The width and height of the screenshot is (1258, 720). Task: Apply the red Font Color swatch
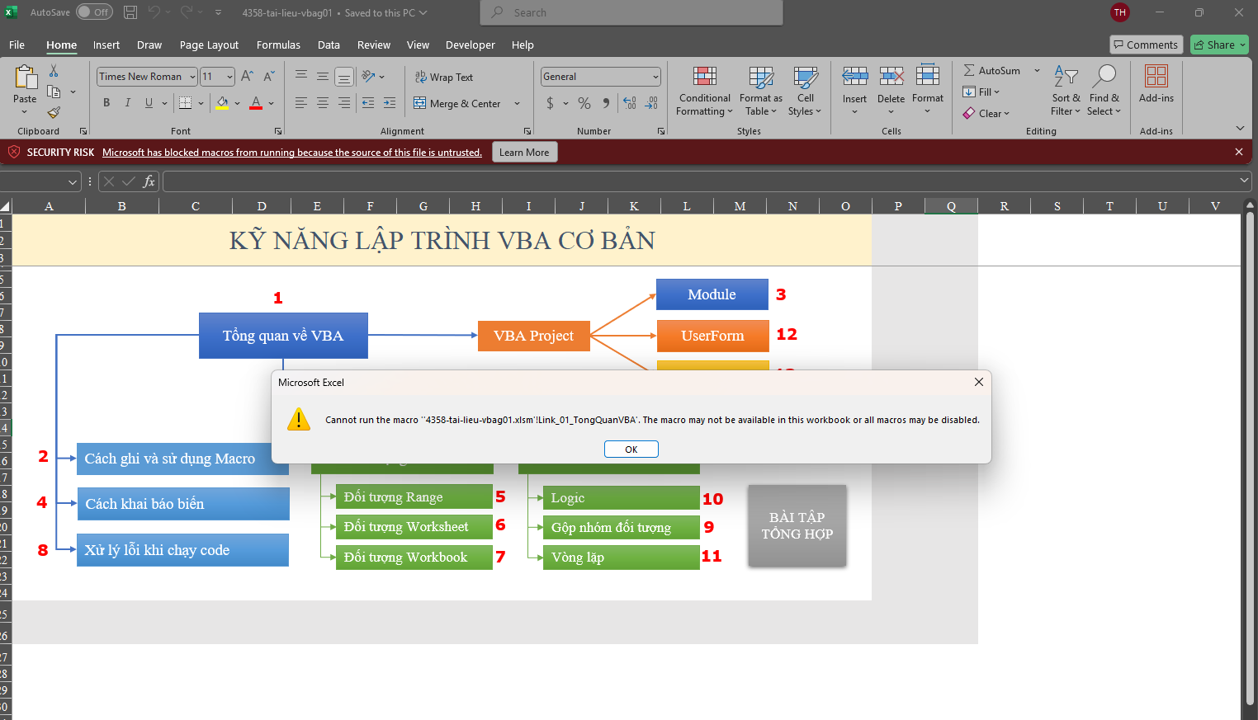tap(256, 103)
